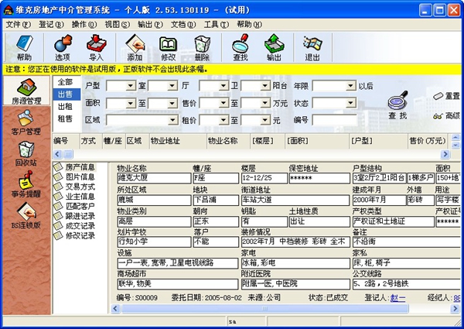This screenshot has height=329, width=464.
Task: Expand the 阳台 count dropdown
Action: coord(264,86)
